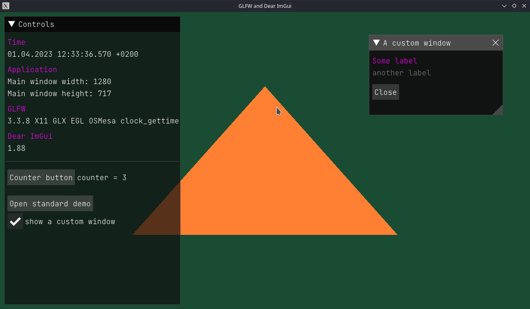Screen dimensions: 530x309
Task: Click the magenta 'Dear ImGui' heading
Action: click(30, 136)
